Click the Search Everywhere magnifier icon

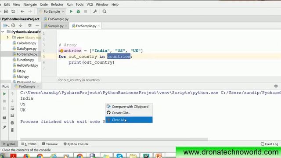pos(104,11)
